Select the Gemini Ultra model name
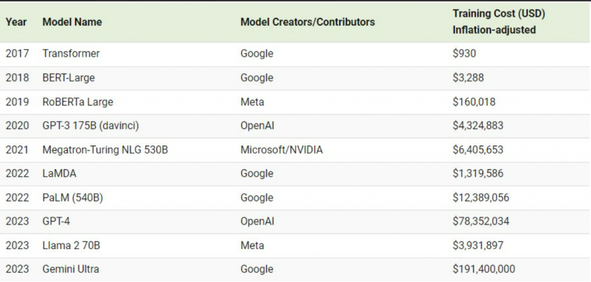Viewport: 591px width, 282px height. click(70, 269)
